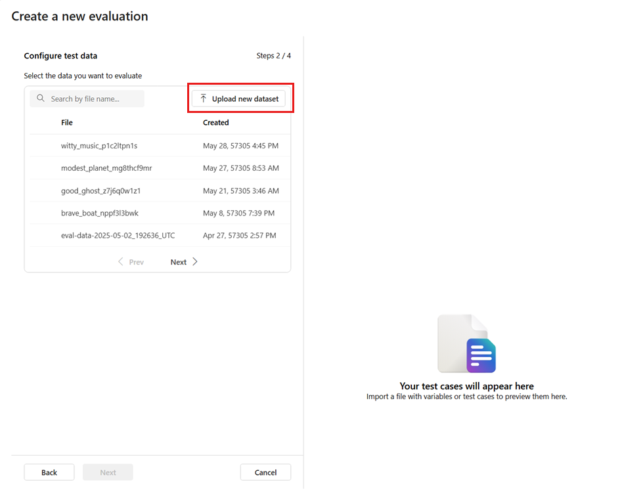Click the Your test cases will appear here text
The height and width of the screenshot is (501, 622).
point(466,386)
